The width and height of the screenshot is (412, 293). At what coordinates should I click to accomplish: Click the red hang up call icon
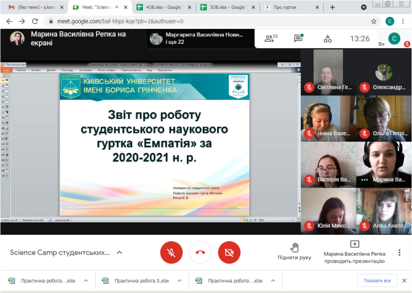(x=200, y=252)
